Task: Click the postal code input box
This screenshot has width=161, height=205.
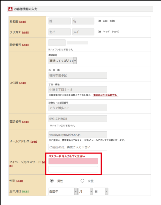Action: click(x=57, y=43)
